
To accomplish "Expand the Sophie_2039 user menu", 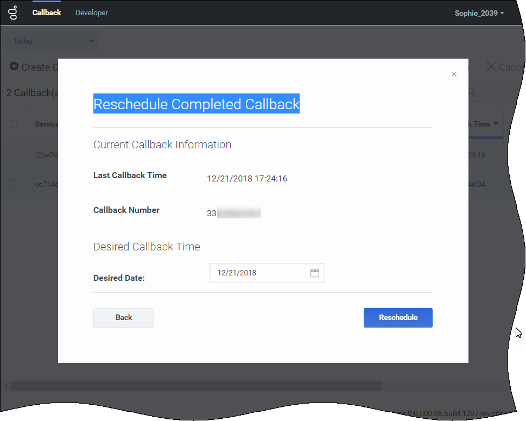I will tap(479, 13).
